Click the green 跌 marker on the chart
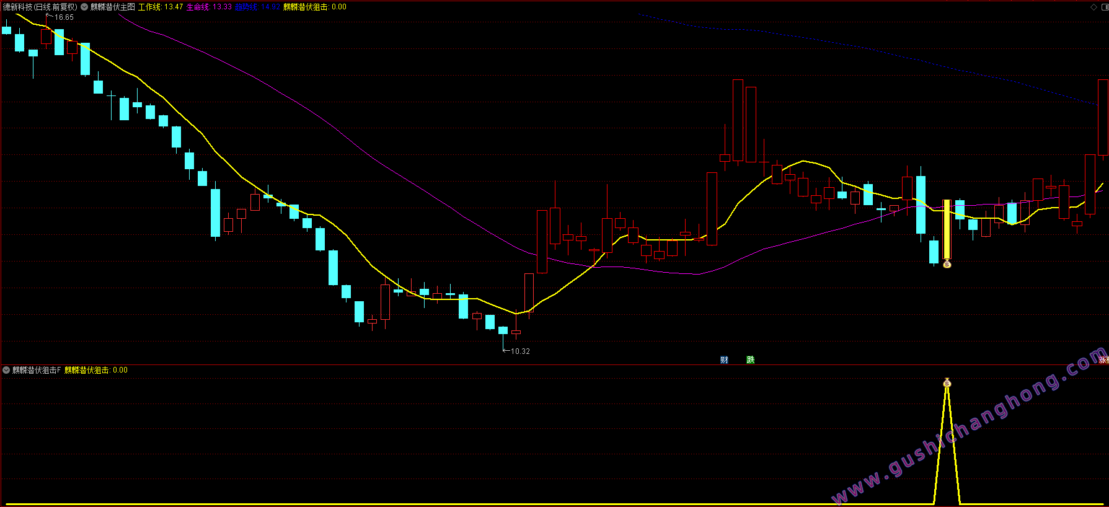The width and height of the screenshot is (1109, 507). pyautogui.click(x=751, y=359)
